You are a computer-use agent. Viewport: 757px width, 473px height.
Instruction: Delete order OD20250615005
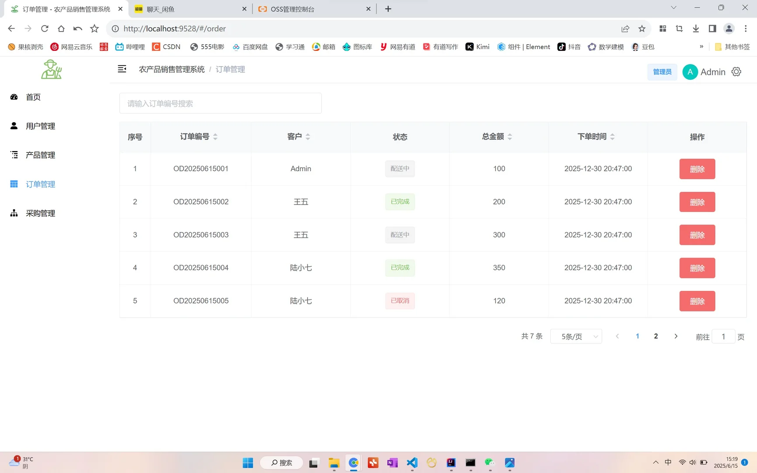697,301
